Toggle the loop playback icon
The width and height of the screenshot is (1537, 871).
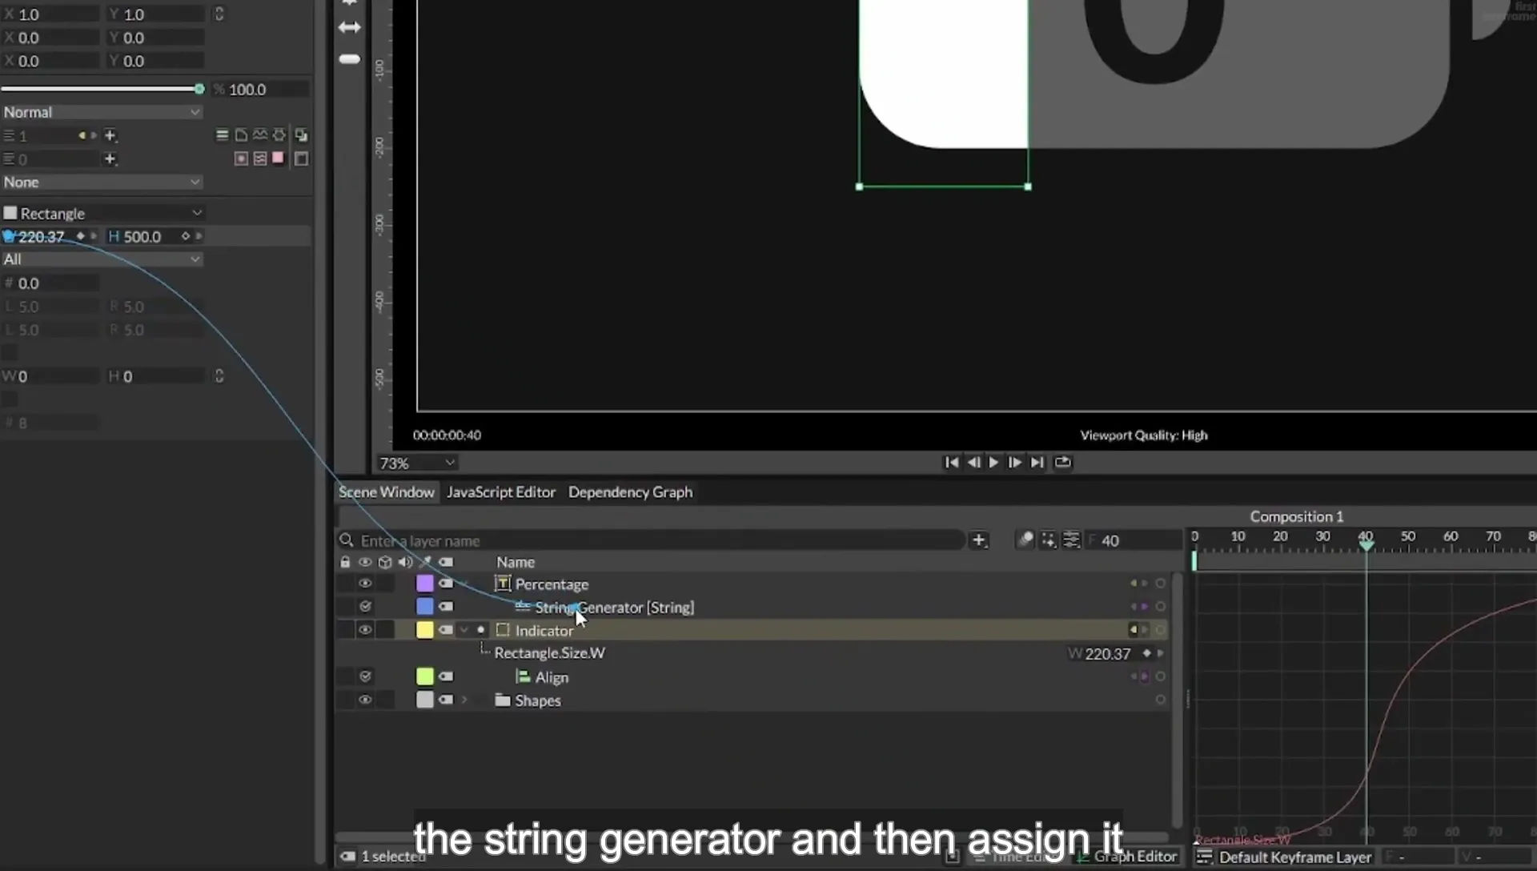(x=1063, y=463)
